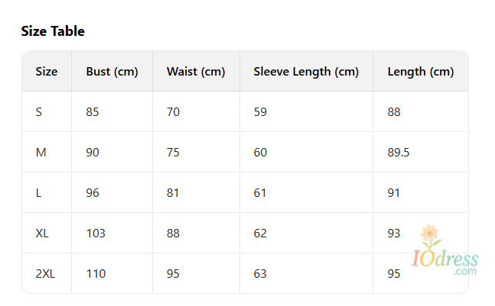This screenshot has height=306, width=495.
Task: Click the sleeve length 63 cell
Action: click(260, 274)
